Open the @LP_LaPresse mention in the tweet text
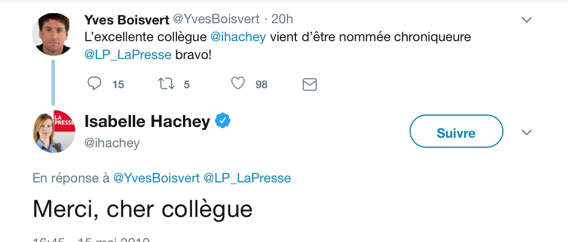568x242 pixels. pyautogui.click(x=128, y=55)
